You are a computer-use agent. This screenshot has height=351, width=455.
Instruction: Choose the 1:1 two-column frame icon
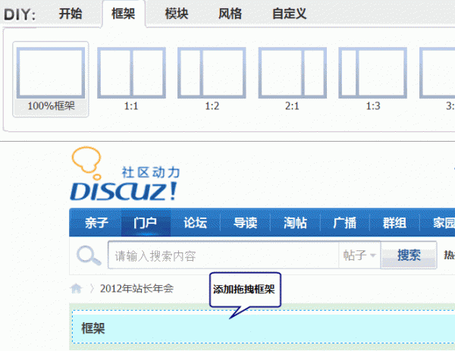point(131,73)
